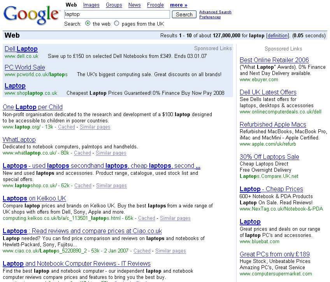Click the Google logo
The image size is (330, 282).
[x=32, y=14]
